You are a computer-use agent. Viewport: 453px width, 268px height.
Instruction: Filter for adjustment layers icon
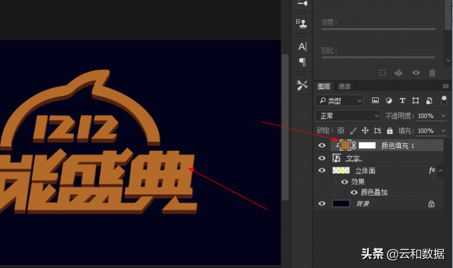coord(389,101)
